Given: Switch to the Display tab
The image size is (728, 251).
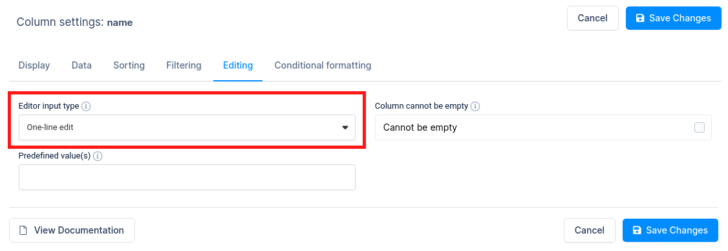Looking at the screenshot, I should pyautogui.click(x=34, y=65).
